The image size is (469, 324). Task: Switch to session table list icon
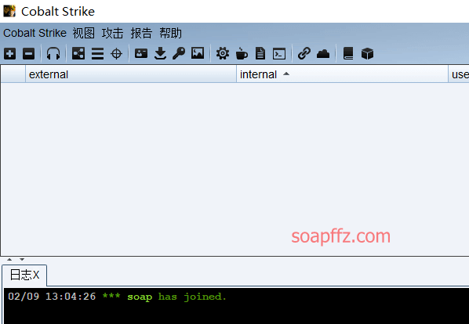(x=97, y=54)
